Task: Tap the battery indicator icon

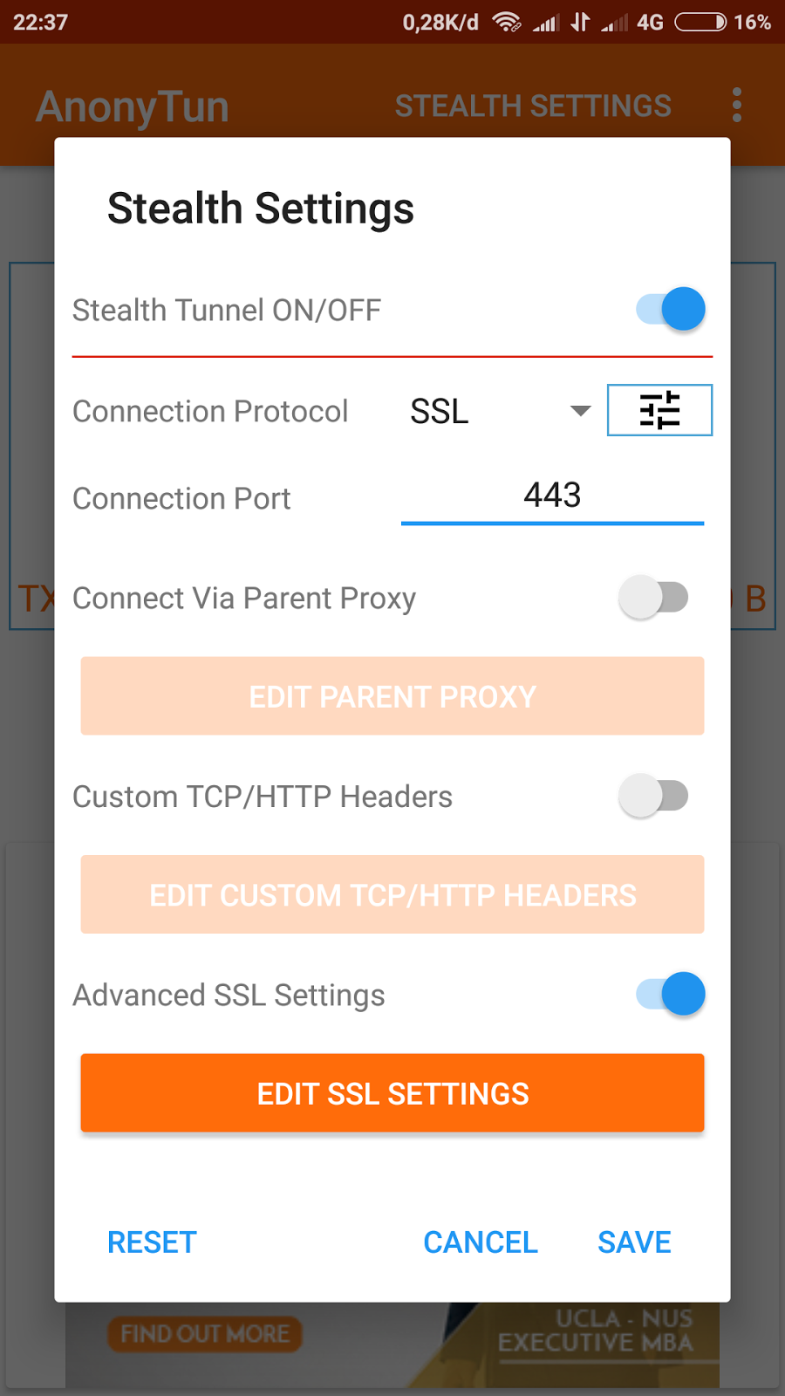Action: click(700, 22)
